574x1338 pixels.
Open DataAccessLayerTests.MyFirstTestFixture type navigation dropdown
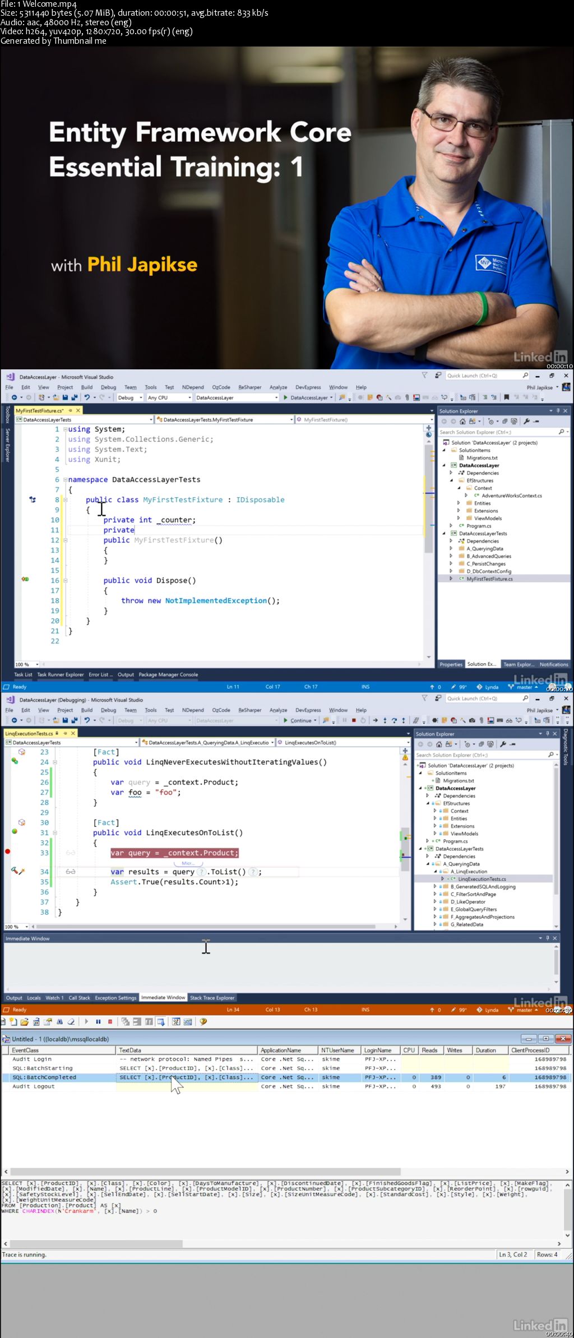(224, 419)
